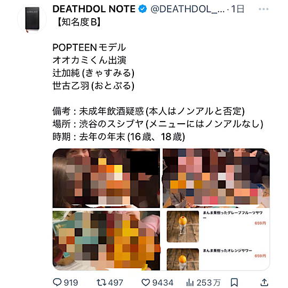Open the top-right pixelated photo

[216, 178]
